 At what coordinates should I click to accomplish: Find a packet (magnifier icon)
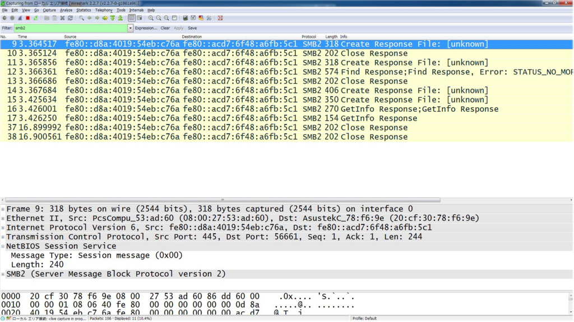coord(82,18)
